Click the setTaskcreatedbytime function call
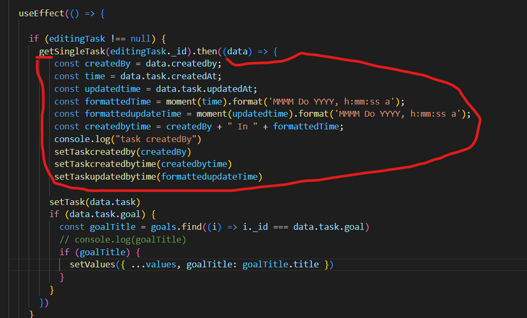527x318 pixels. [x=105, y=164]
